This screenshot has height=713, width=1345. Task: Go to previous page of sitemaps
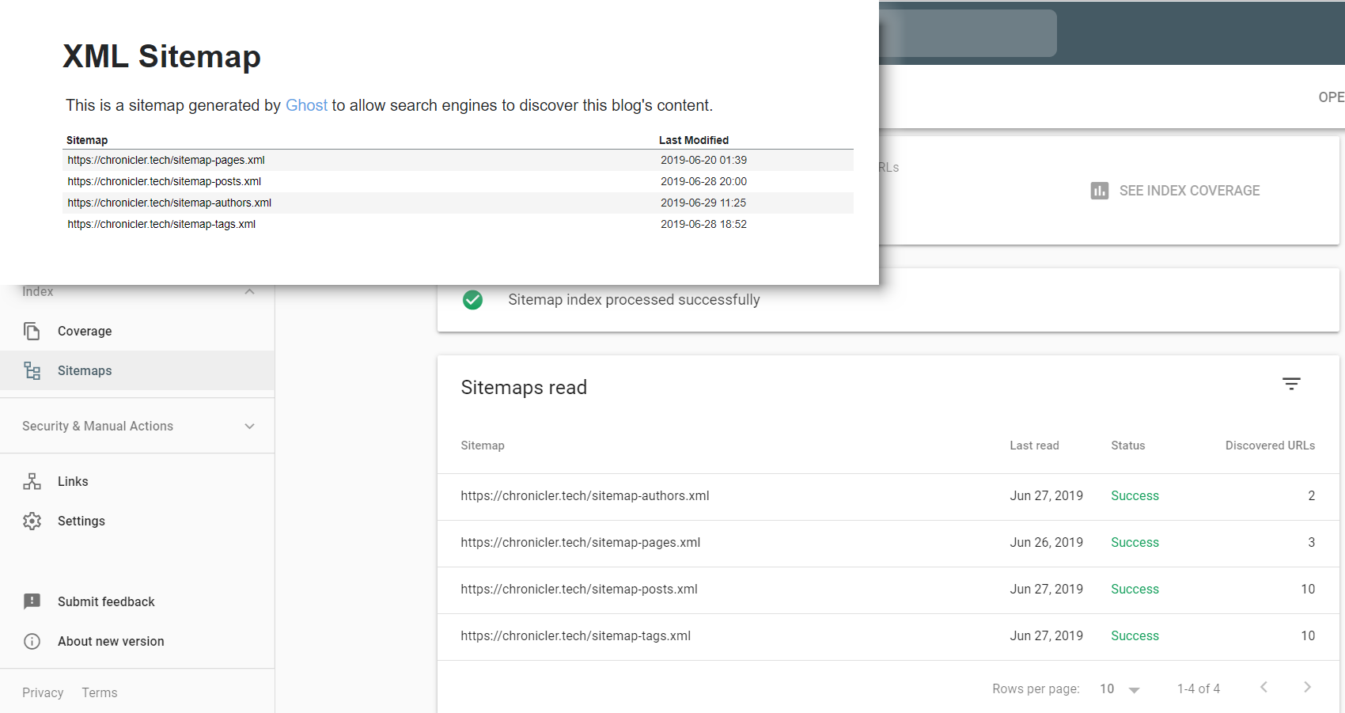pyautogui.click(x=1264, y=688)
